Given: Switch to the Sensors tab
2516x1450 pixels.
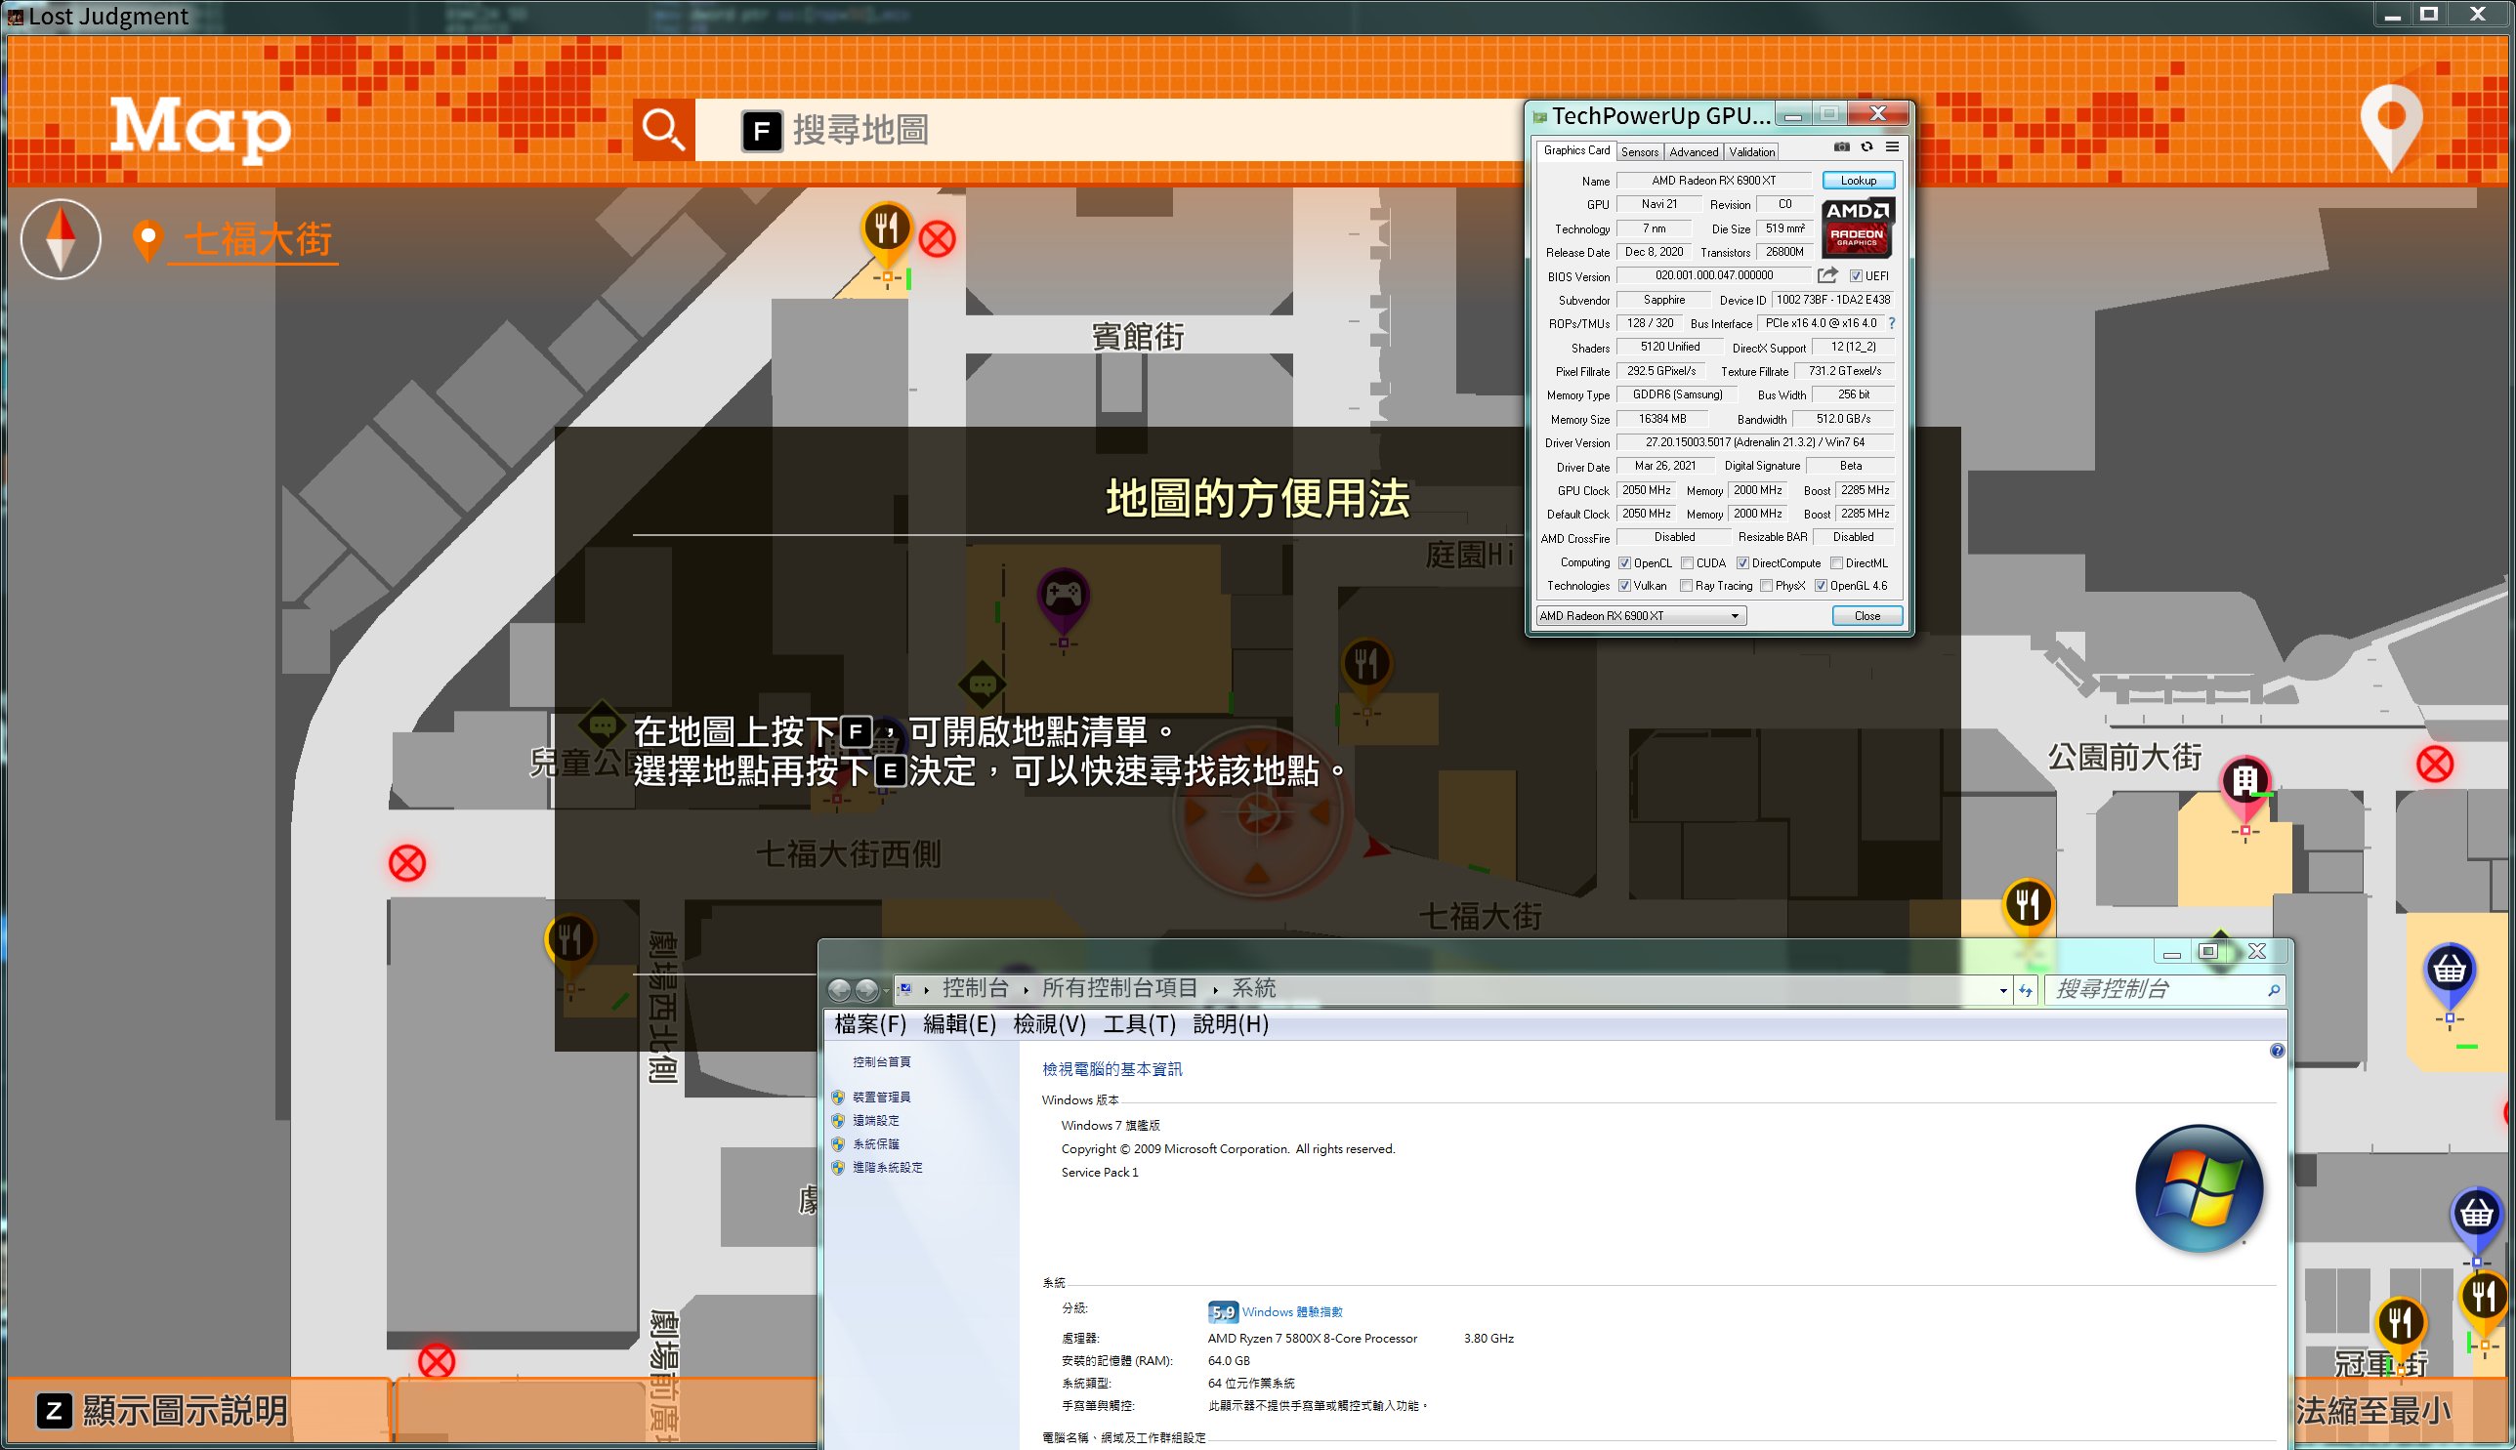Looking at the screenshot, I should click(x=1640, y=152).
